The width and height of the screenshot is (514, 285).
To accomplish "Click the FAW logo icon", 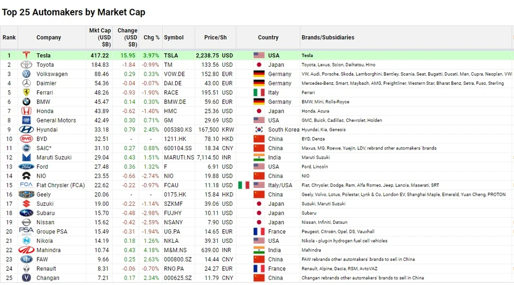I will pos(26,259).
